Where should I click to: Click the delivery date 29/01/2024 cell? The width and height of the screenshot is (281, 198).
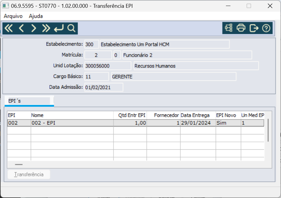tap(198, 123)
